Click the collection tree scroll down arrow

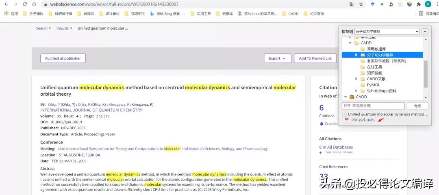click(426, 97)
